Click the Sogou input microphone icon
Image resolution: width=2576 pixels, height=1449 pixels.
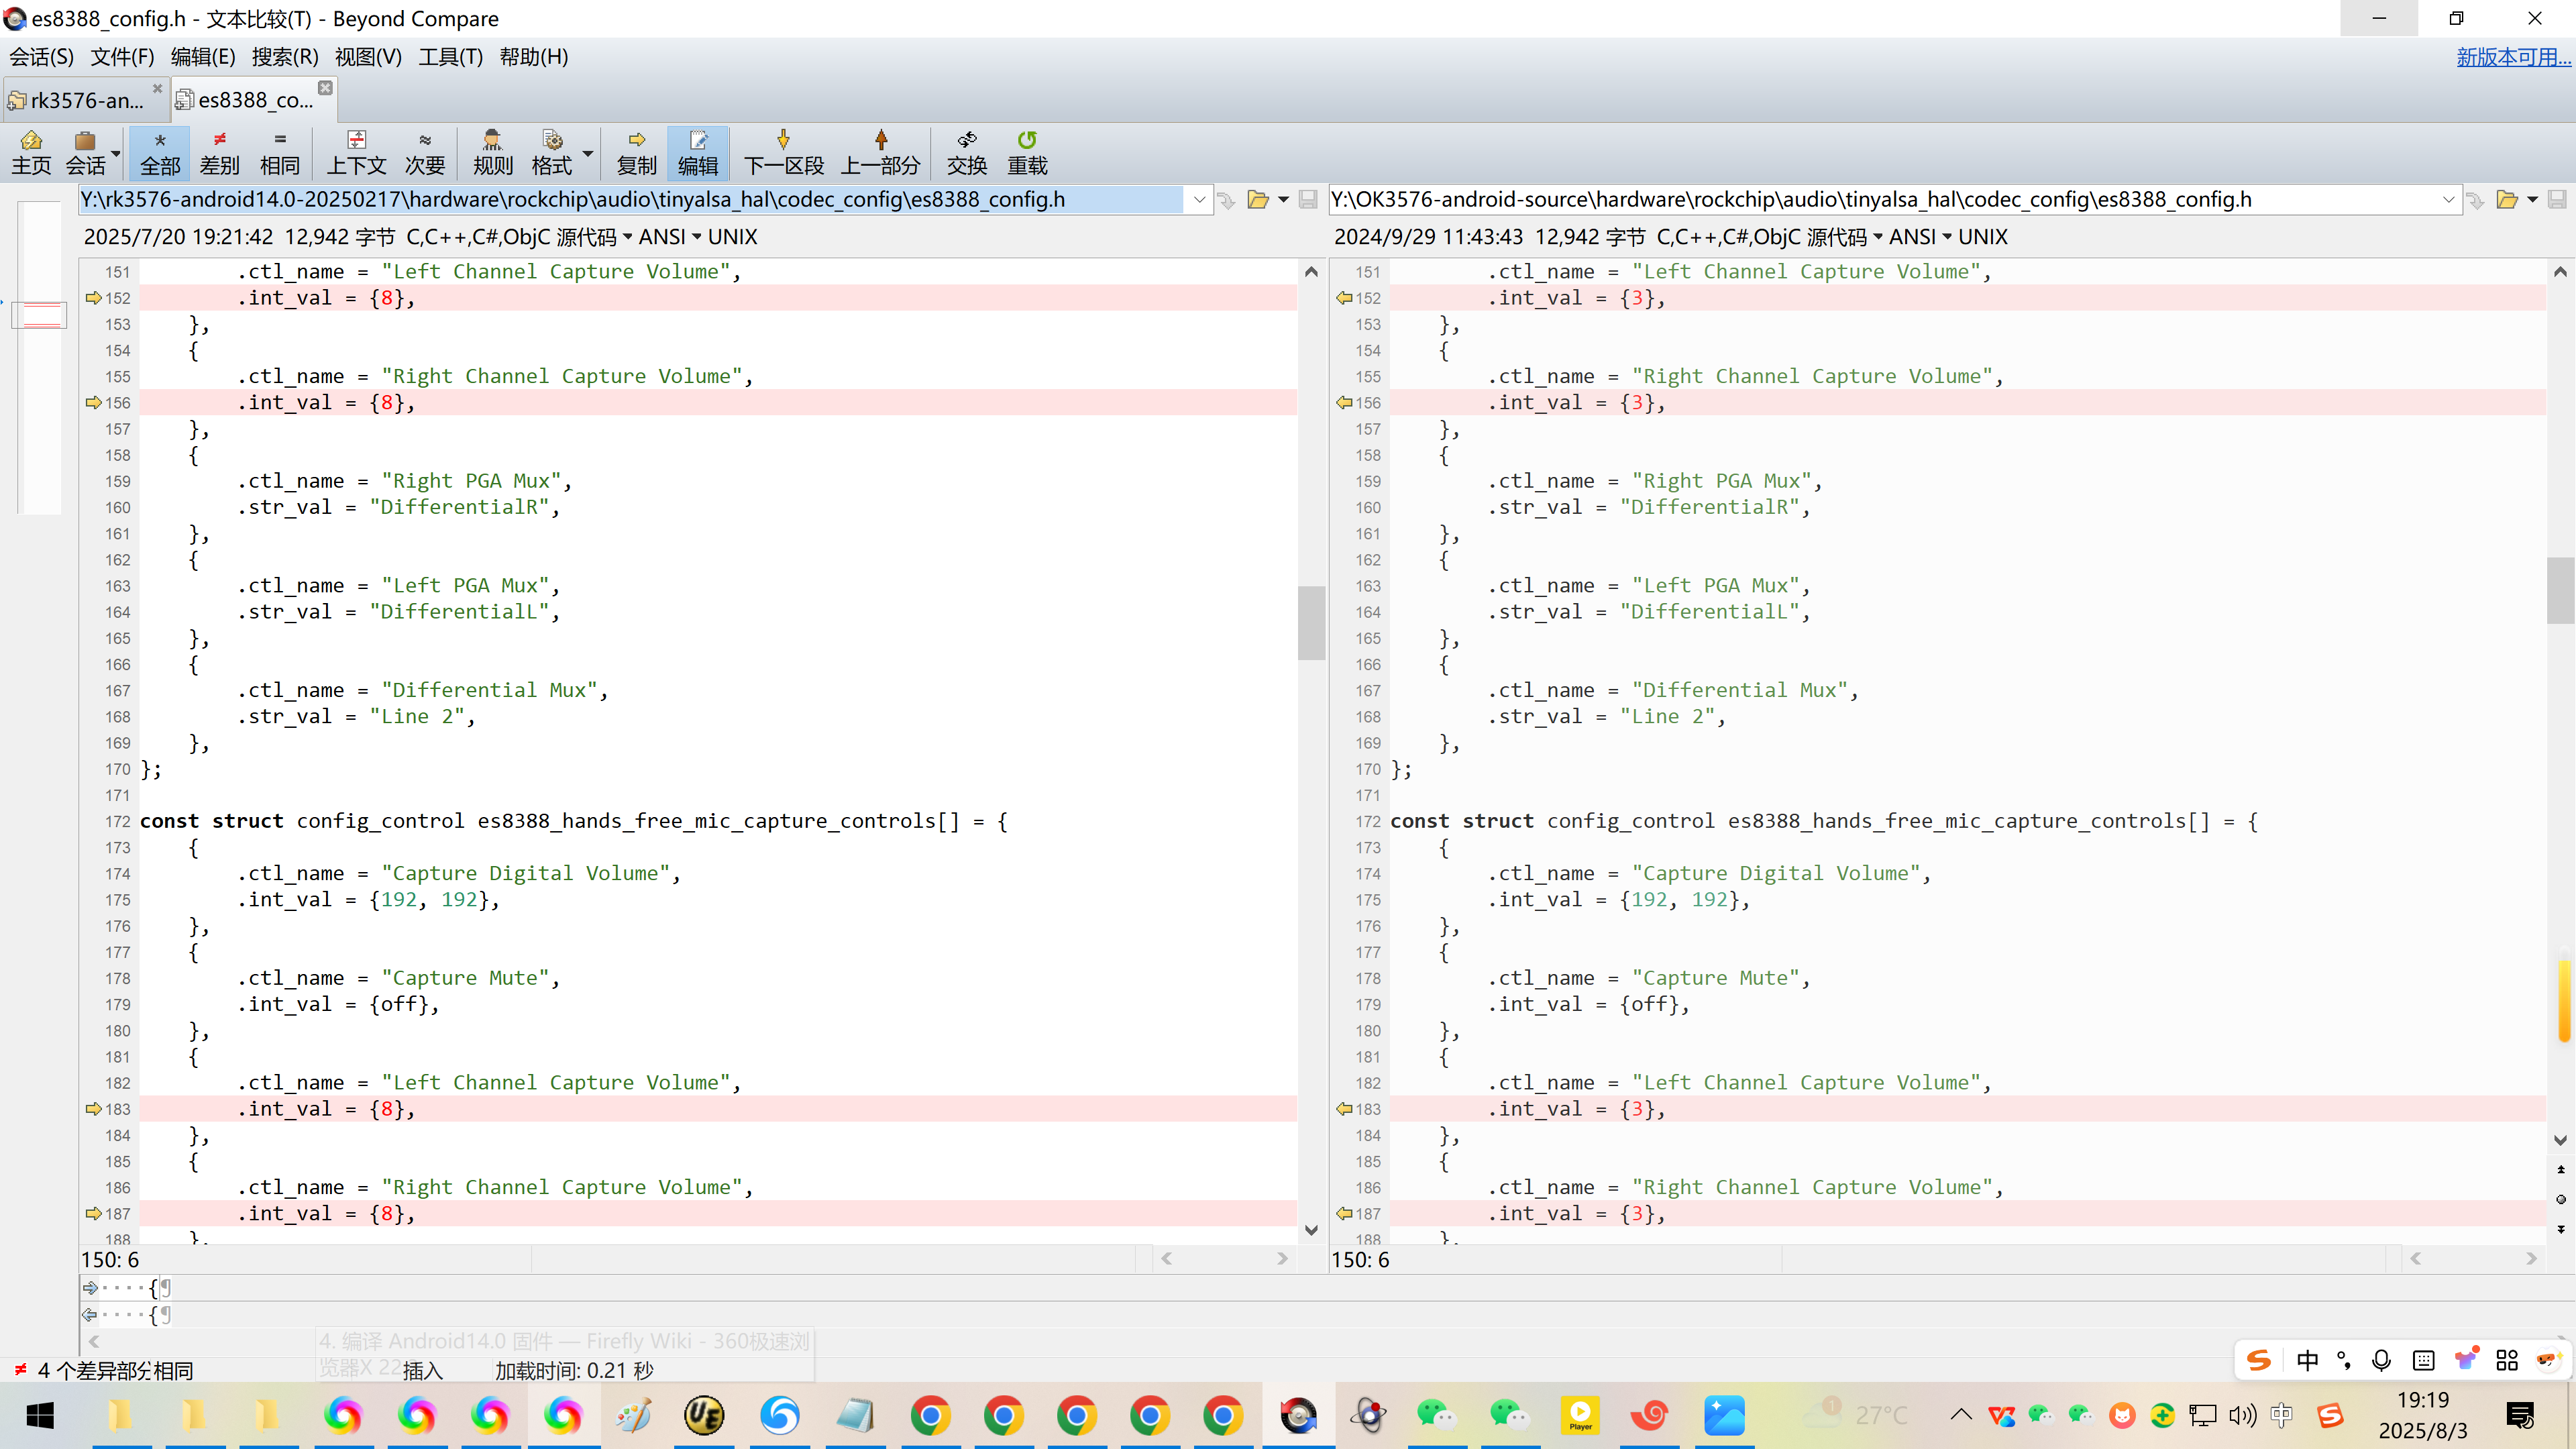coord(2381,1360)
